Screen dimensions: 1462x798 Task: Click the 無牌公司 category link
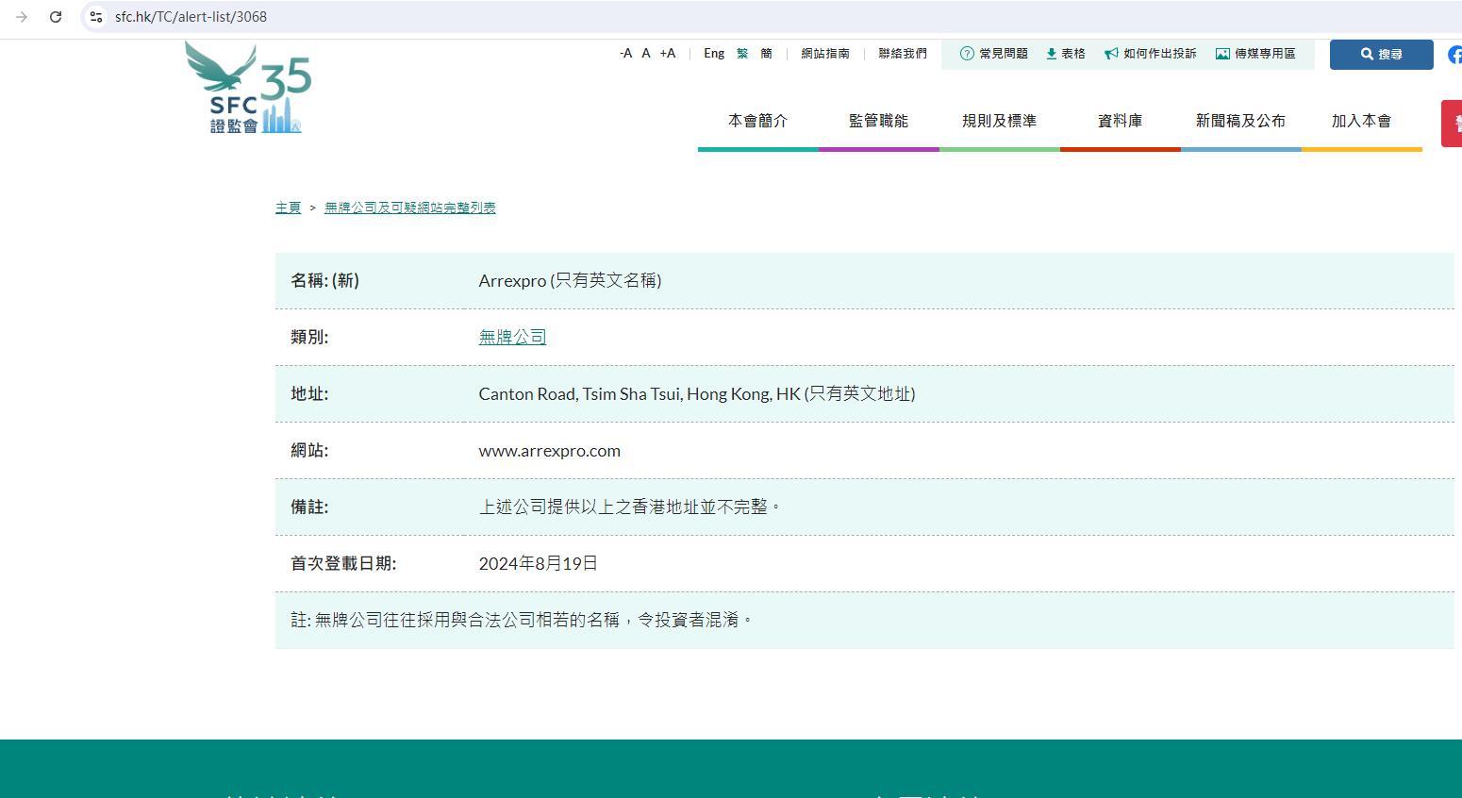[512, 337]
